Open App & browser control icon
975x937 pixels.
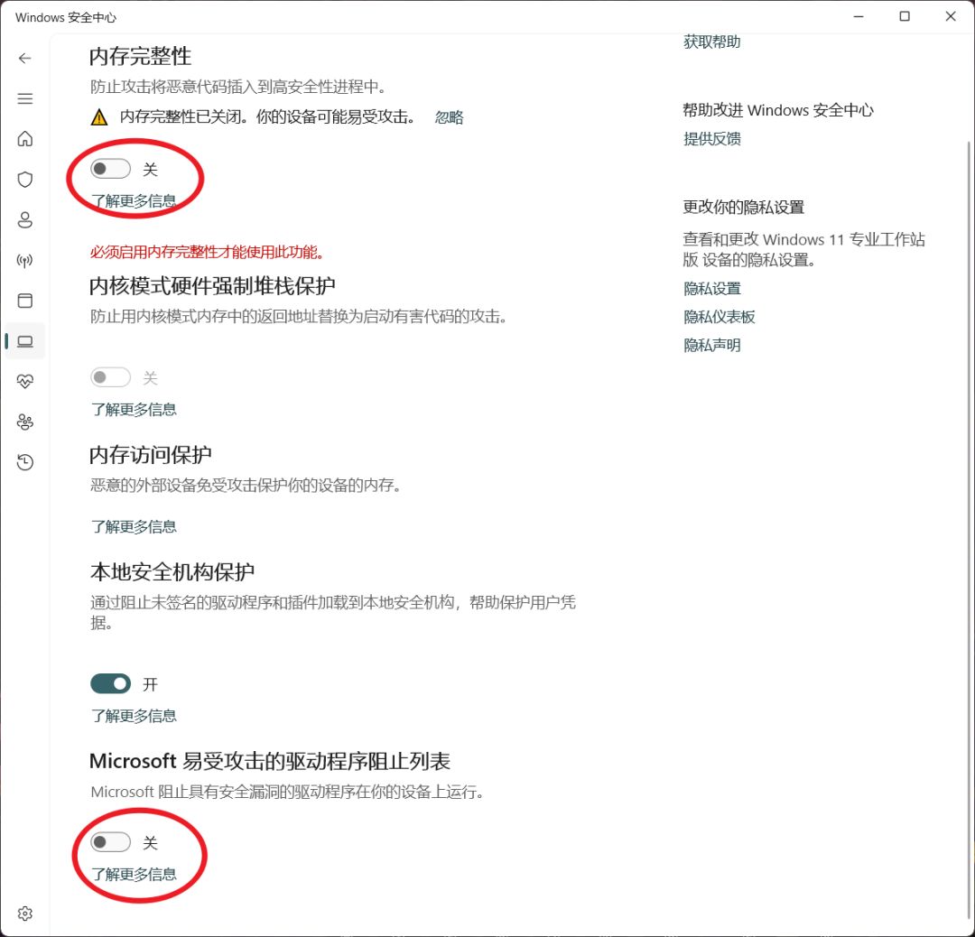point(25,301)
